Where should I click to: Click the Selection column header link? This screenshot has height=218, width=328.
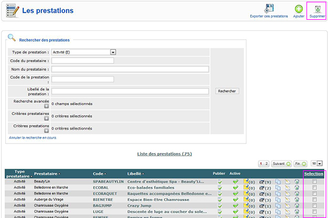pyautogui.click(x=313, y=174)
